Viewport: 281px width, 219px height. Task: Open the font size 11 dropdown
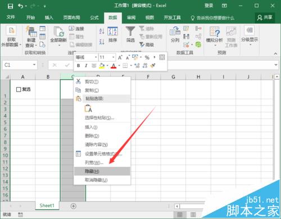114,57
